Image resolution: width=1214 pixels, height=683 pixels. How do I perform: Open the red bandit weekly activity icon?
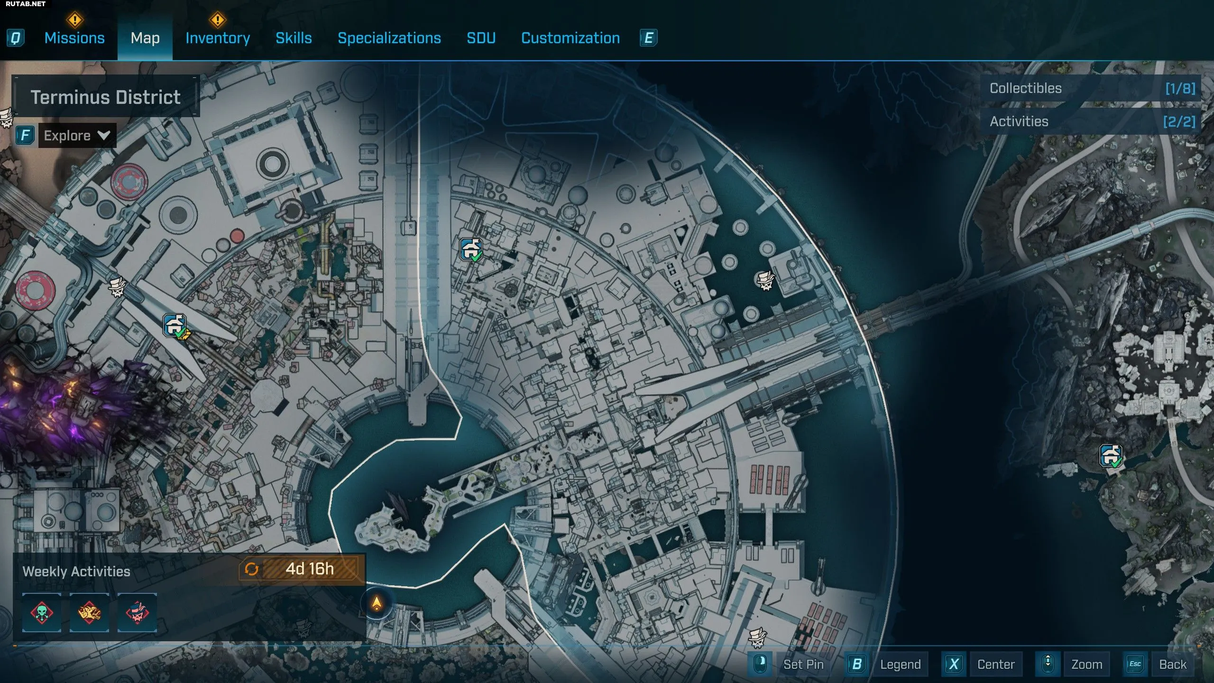coord(137,612)
